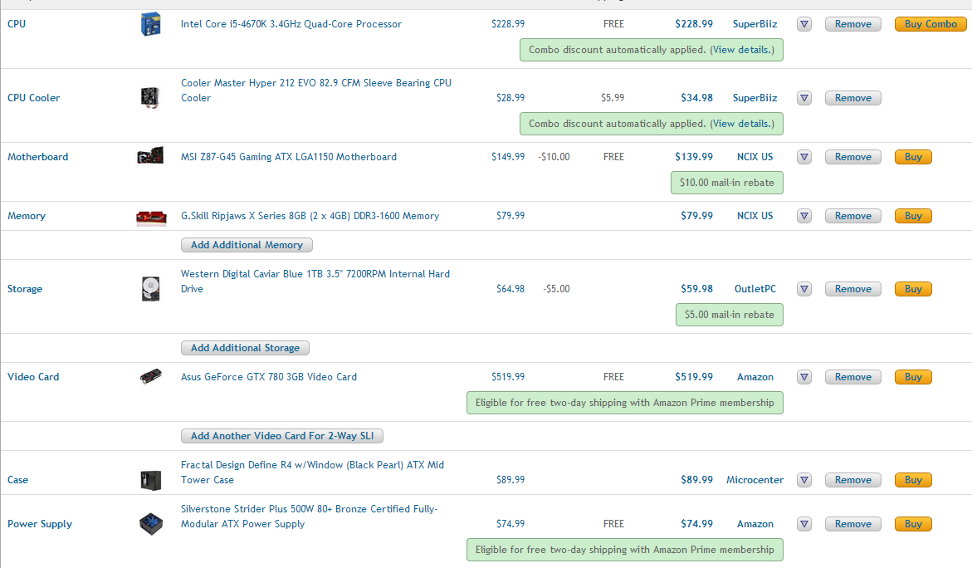972x568 pixels.
Task: Open the Video Card row dropdown arrow
Action: (x=804, y=377)
